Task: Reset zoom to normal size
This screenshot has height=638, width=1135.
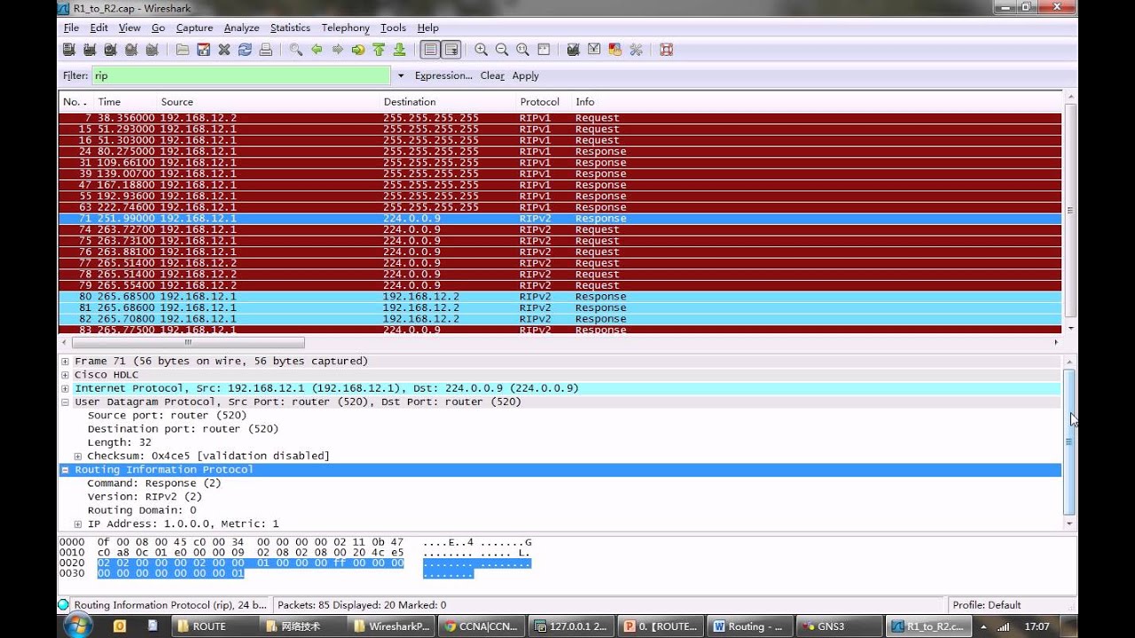Action: pos(523,50)
